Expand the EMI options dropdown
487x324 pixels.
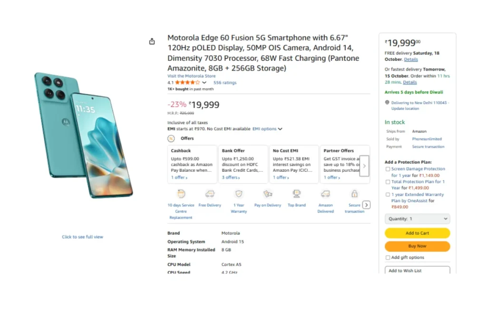click(267, 129)
